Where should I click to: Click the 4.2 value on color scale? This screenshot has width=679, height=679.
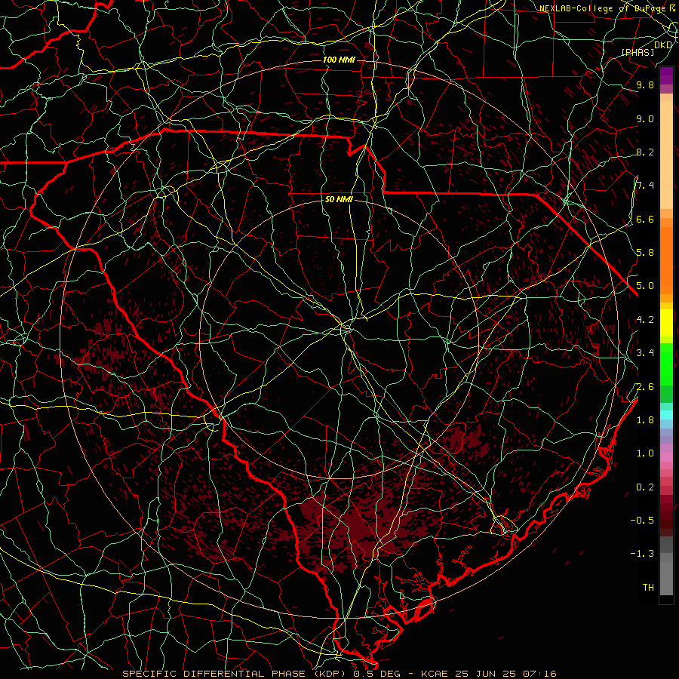tap(645, 320)
